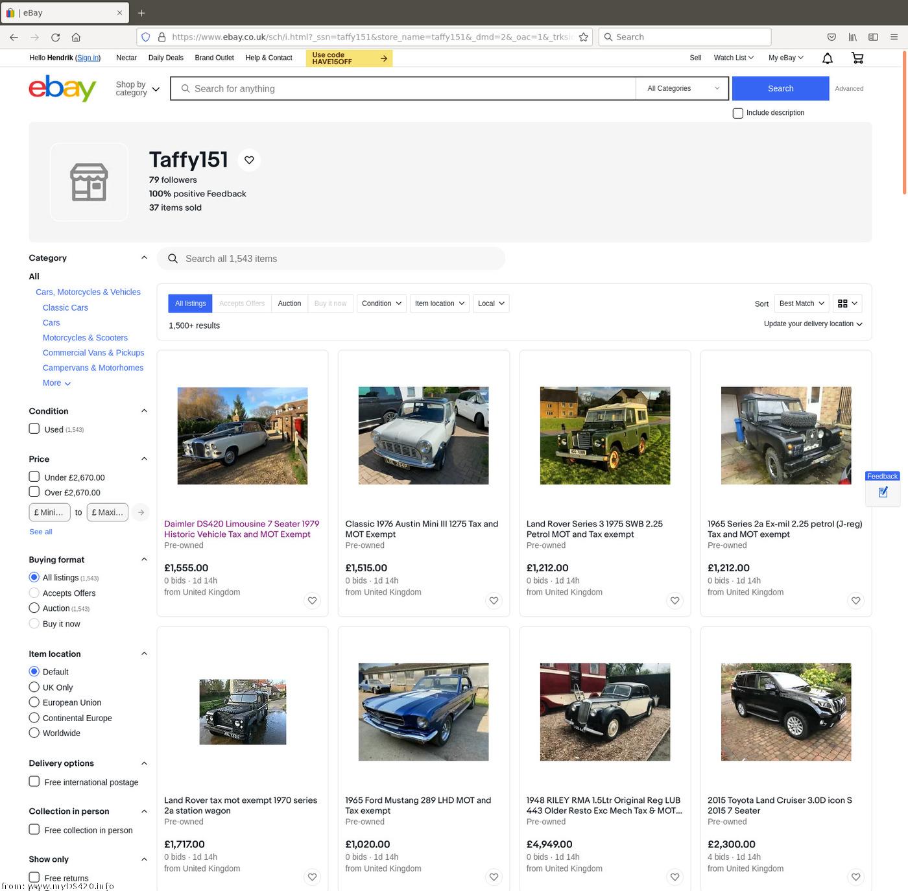Open Daily Deals in top menu
908x891 pixels.
coord(166,58)
